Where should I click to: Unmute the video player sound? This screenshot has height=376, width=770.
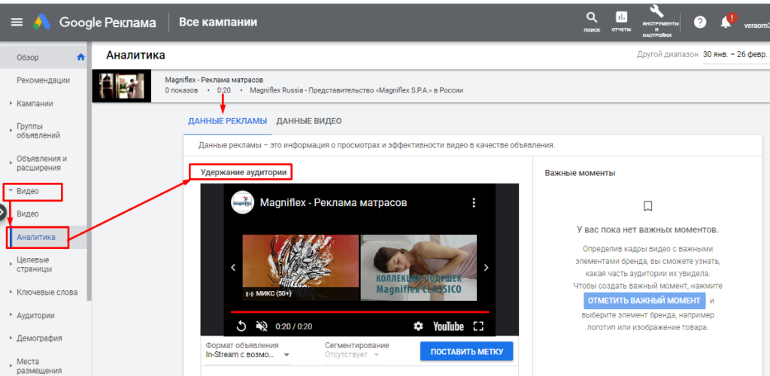point(262,326)
